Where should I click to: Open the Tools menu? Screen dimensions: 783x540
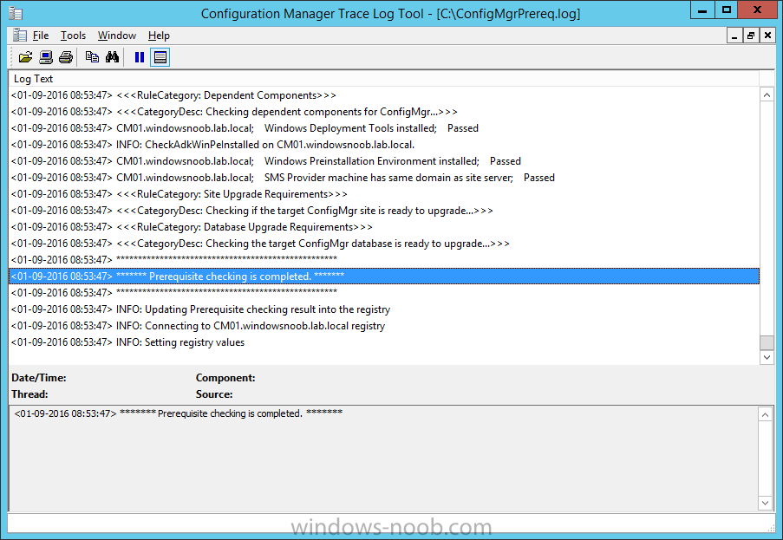pos(73,36)
